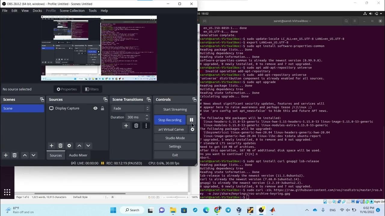Image resolution: width=385 pixels, height=216 pixels.
Task: Open the Docks menu in OBS
Action: pos(37,10)
